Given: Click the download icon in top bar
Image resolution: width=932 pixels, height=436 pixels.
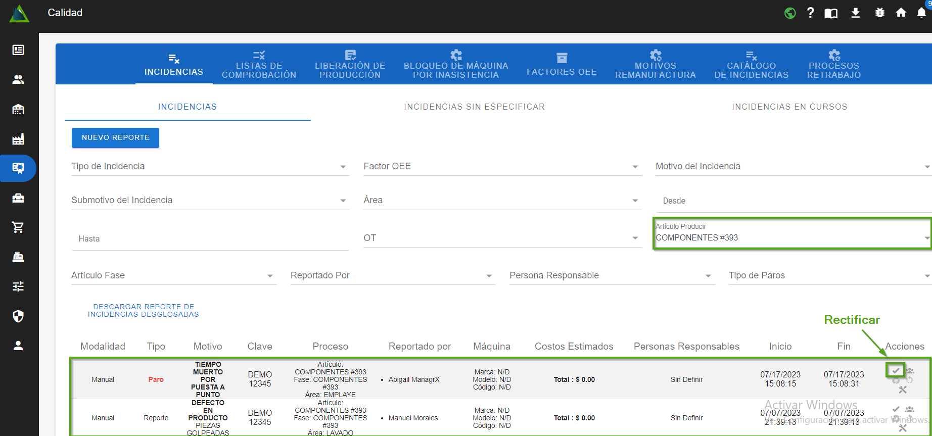Looking at the screenshot, I should [855, 13].
